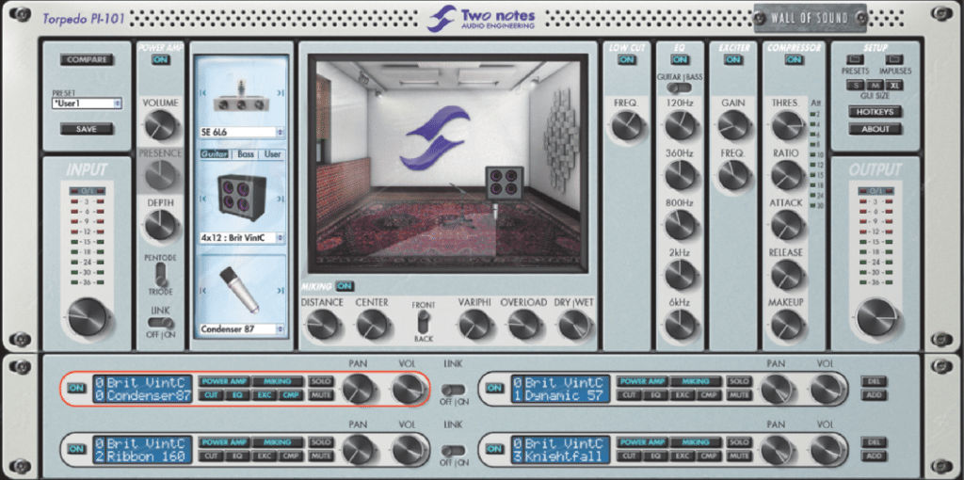964x480 pixels.
Task: Click the Low Cut FREQ. knob
Action: 626,127
